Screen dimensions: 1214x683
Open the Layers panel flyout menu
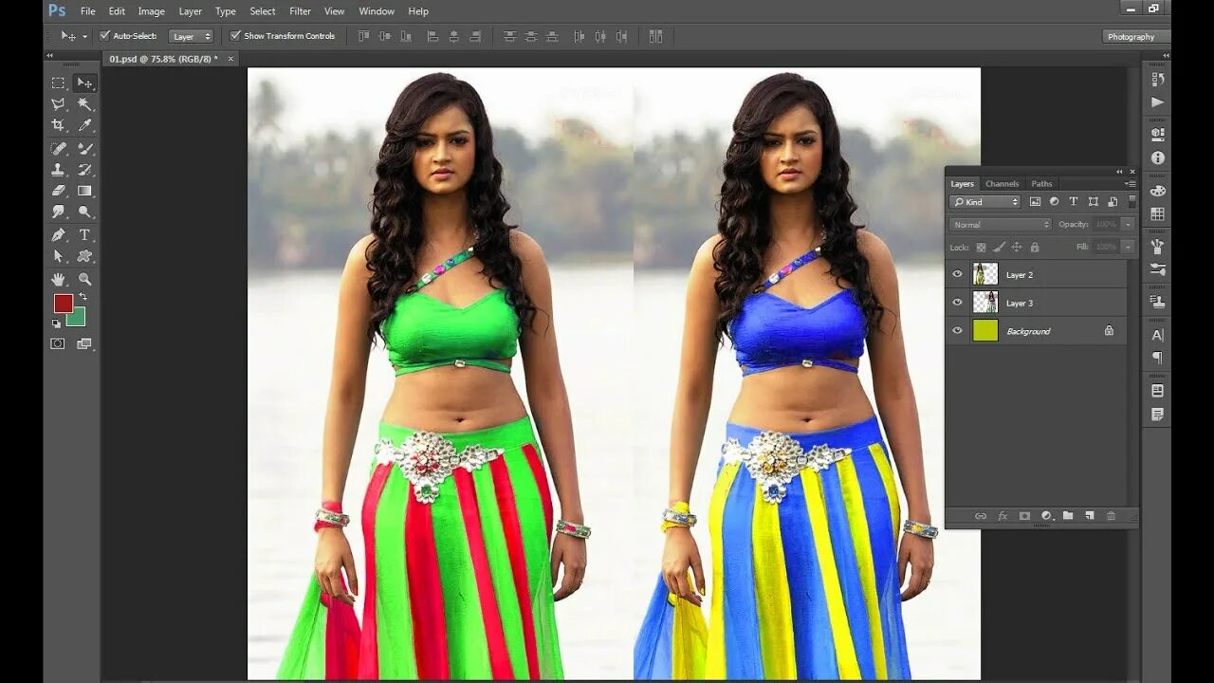1130,184
